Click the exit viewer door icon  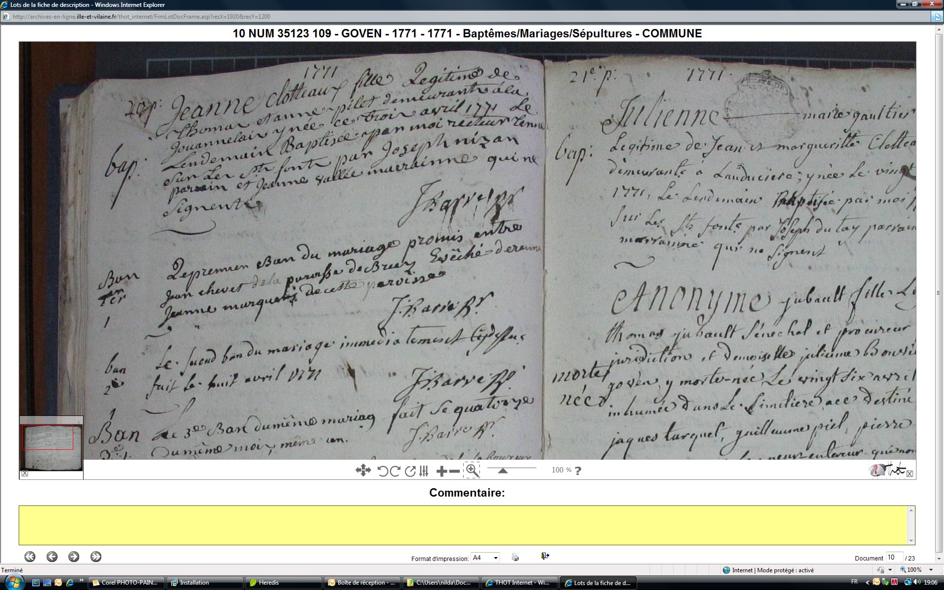(x=545, y=556)
